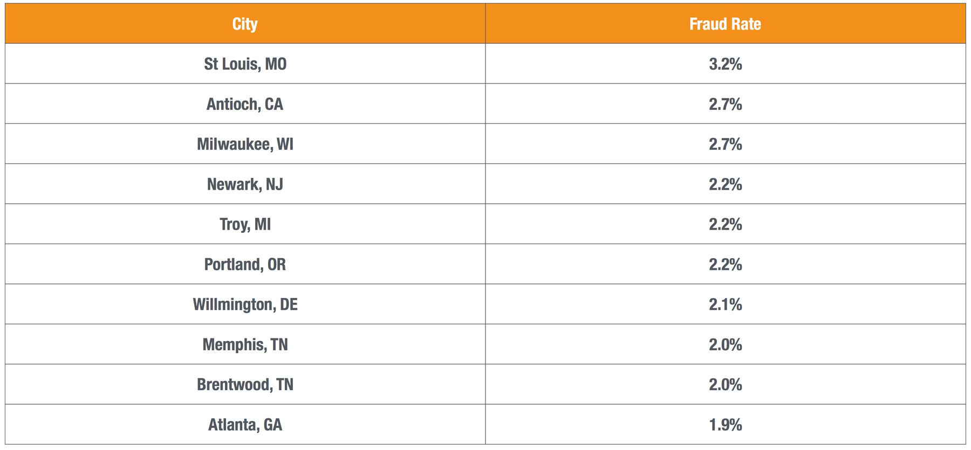Viewport: 971px width, 450px height.
Task: Select the Atlanta, GA cell
Action: (x=245, y=424)
